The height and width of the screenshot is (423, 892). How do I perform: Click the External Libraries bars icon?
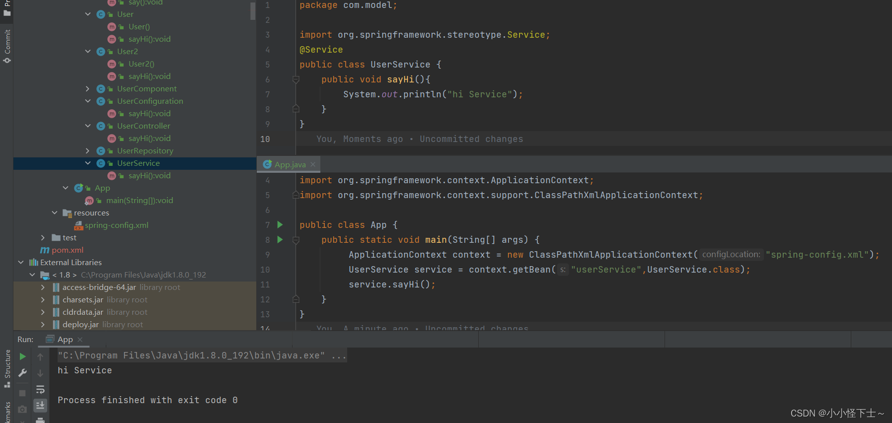point(34,263)
